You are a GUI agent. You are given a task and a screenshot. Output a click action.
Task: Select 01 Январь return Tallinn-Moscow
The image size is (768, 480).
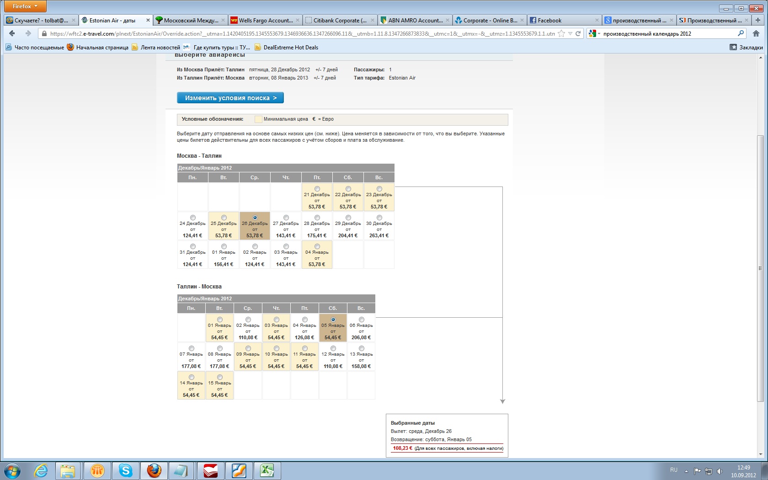point(220,320)
